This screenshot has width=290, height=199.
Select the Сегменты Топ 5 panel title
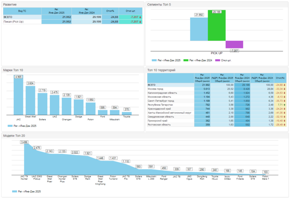tap(159, 4)
